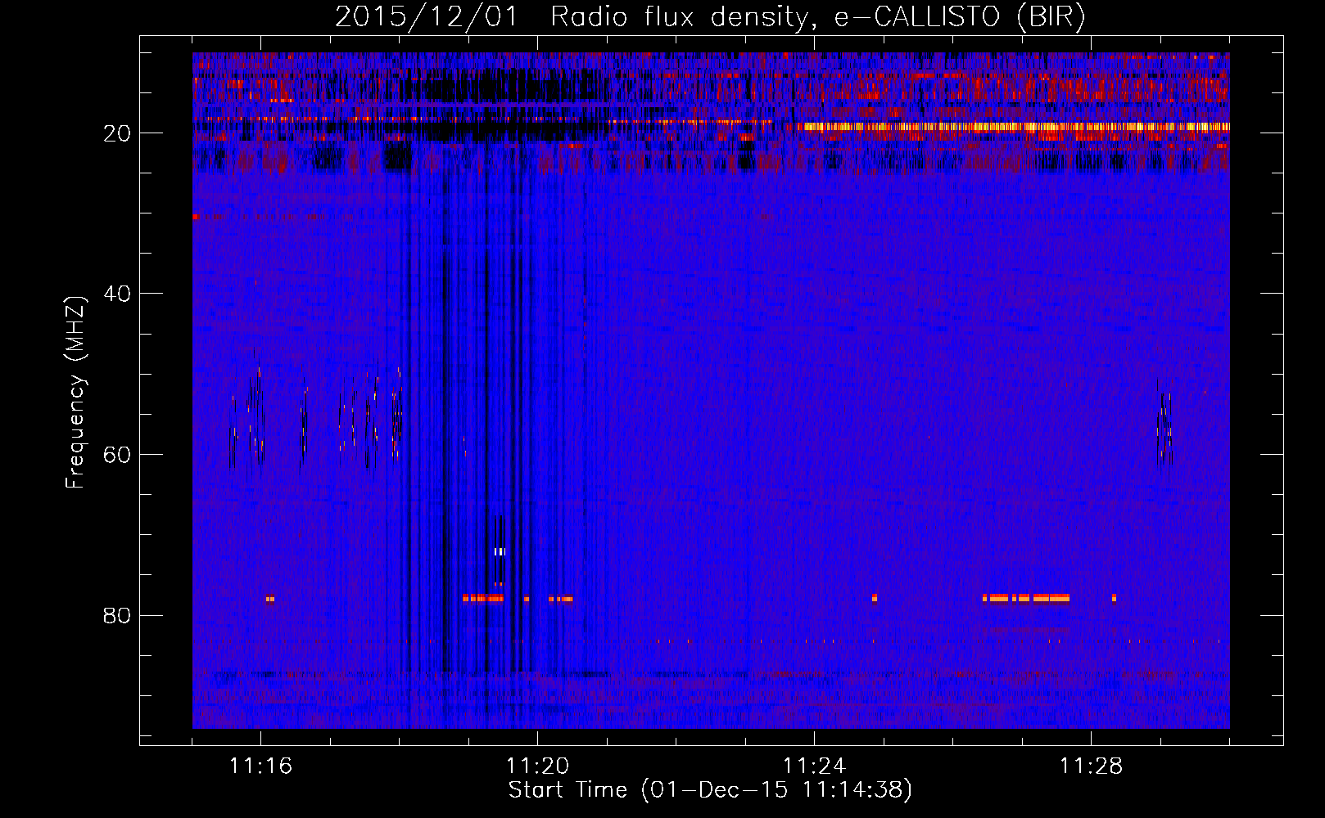Click the plot title 'Radio flux density, e-CALLISTO (BIR)'
This screenshot has height=818, width=1325.
[817, 17]
